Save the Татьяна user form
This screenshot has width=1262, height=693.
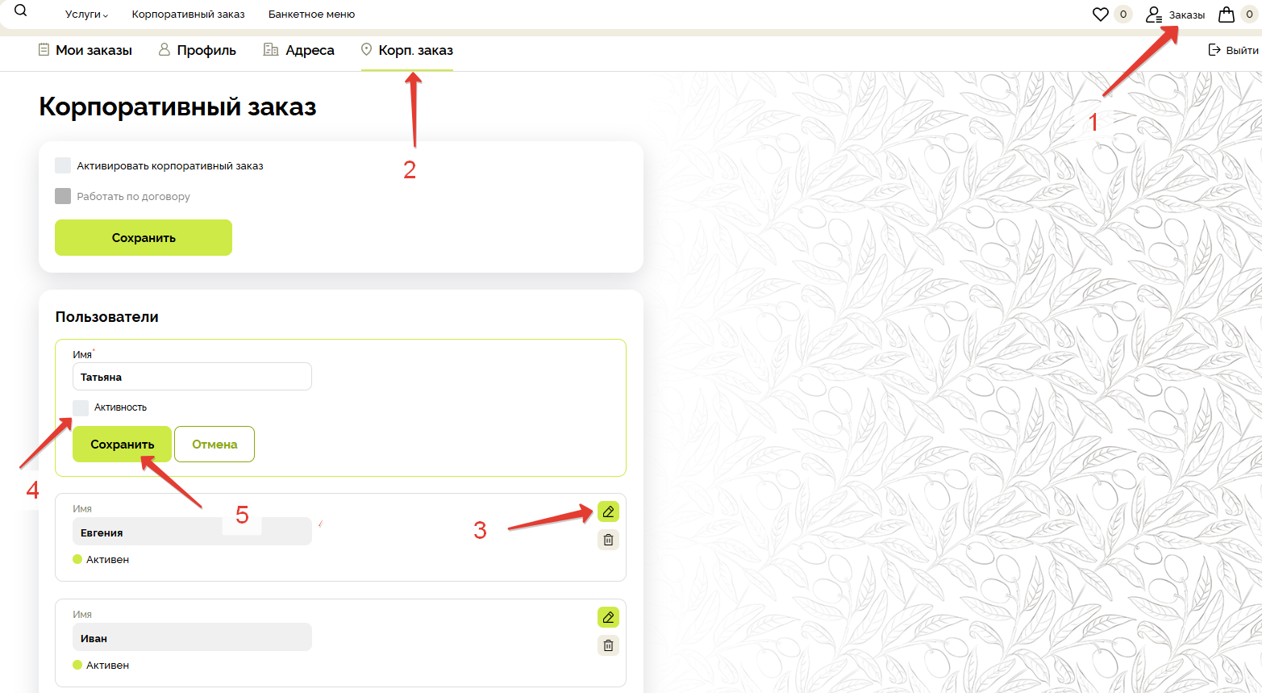pos(122,445)
